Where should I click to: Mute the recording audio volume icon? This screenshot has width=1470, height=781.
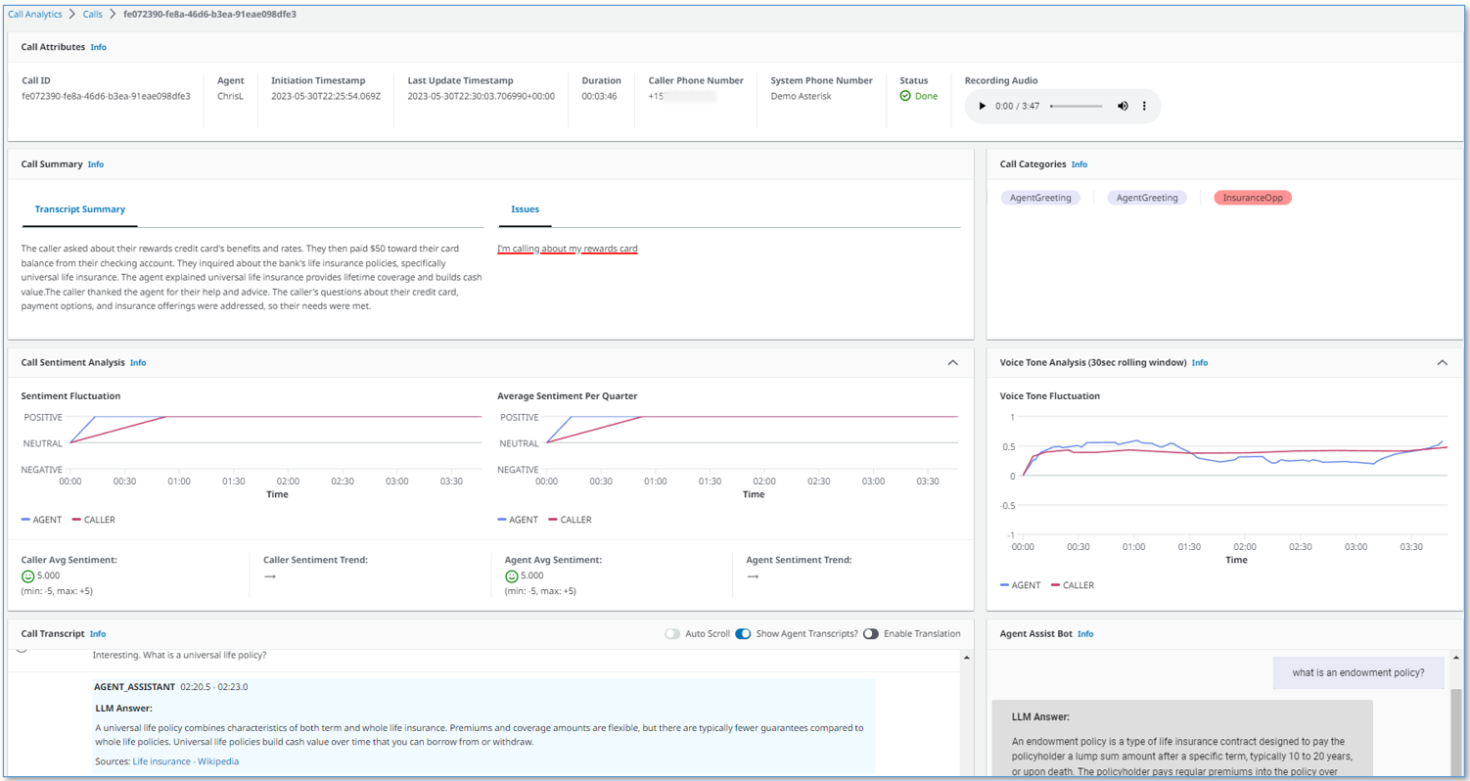(x=1123, y=106)
